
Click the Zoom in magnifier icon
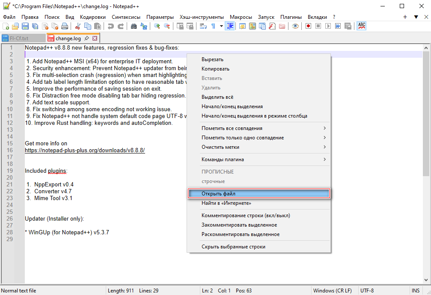[157, 26]
